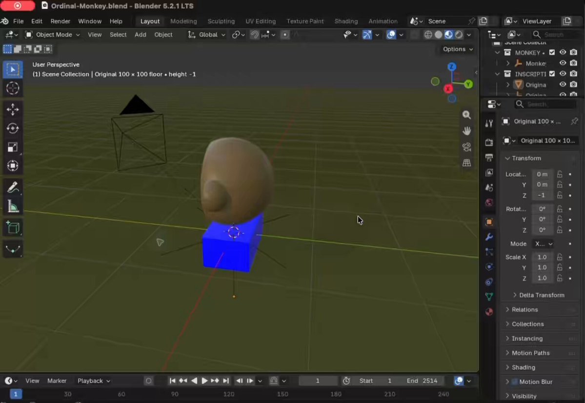Activate the Scale tool
The image size is (585, 403).
13,147
